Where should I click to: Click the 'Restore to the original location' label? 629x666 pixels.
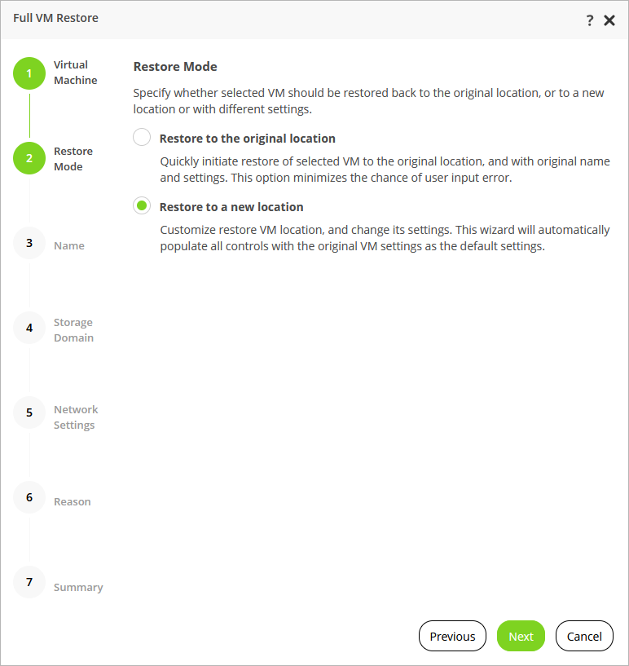248,139
